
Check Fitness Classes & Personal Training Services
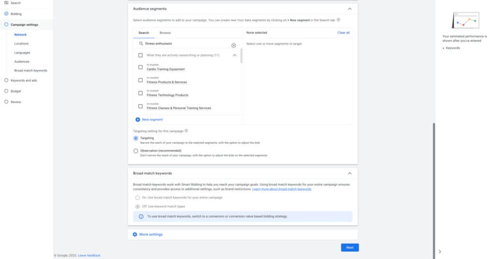point(141,106)
